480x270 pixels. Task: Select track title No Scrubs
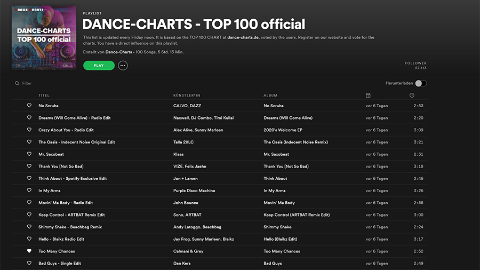coord(49,106)
